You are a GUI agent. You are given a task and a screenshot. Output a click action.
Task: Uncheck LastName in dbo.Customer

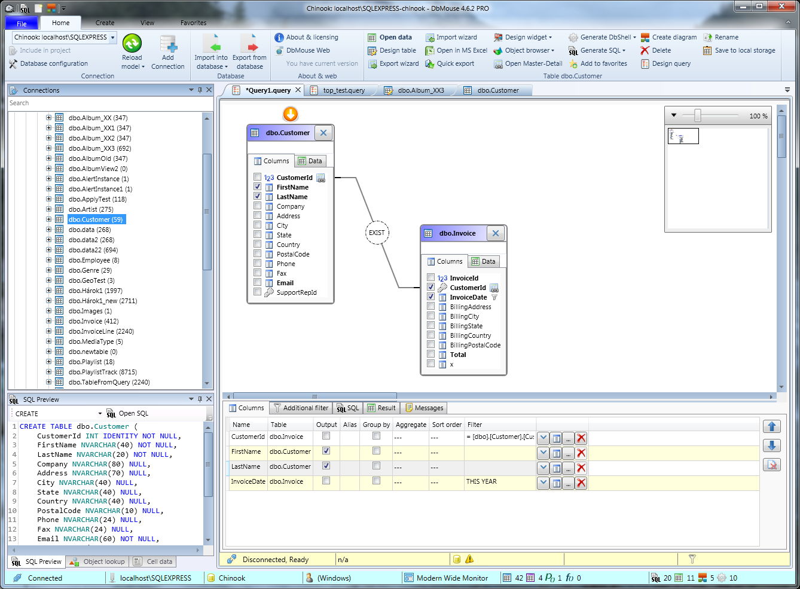tap(257, 196)
